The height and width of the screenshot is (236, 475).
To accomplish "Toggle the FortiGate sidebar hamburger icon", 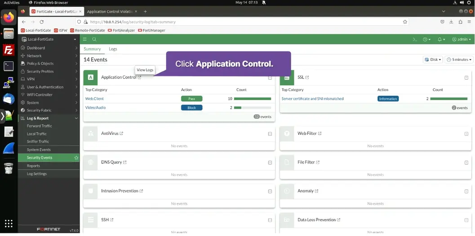I will coord(85,40).
